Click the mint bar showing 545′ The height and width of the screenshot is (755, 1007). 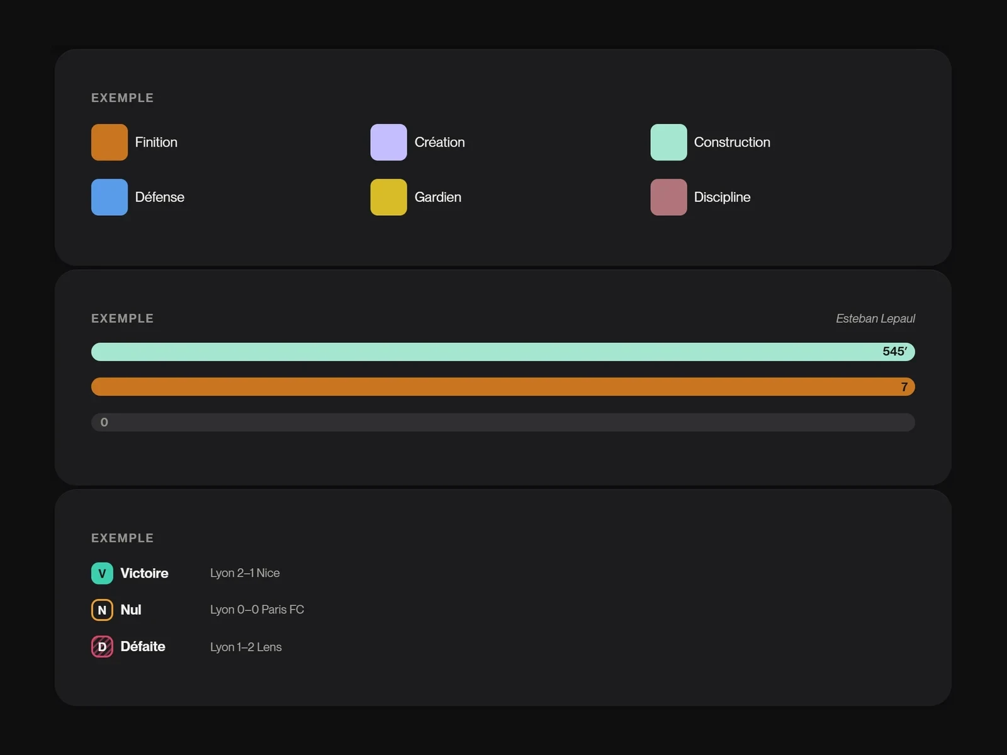click(503, 352)
